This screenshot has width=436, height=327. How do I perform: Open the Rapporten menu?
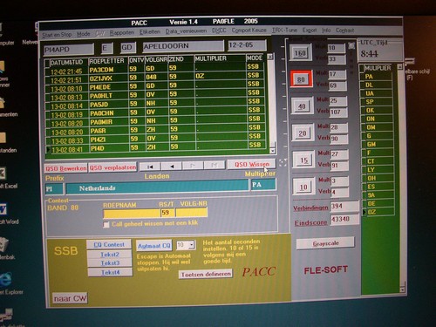pos(122,32)
